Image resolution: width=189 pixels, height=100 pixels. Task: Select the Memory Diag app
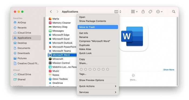58,27
